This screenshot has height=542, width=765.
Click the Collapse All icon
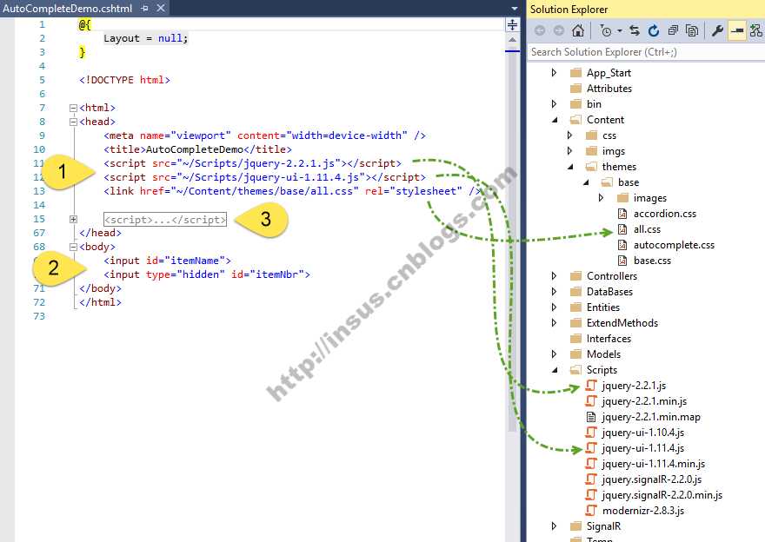click(673, 30)
